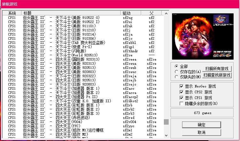
Task: Click the 父 column header
Action: (x=152, y=13)
